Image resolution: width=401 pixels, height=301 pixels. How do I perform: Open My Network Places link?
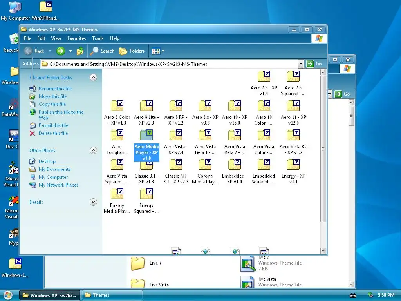[x=58, y=185]
